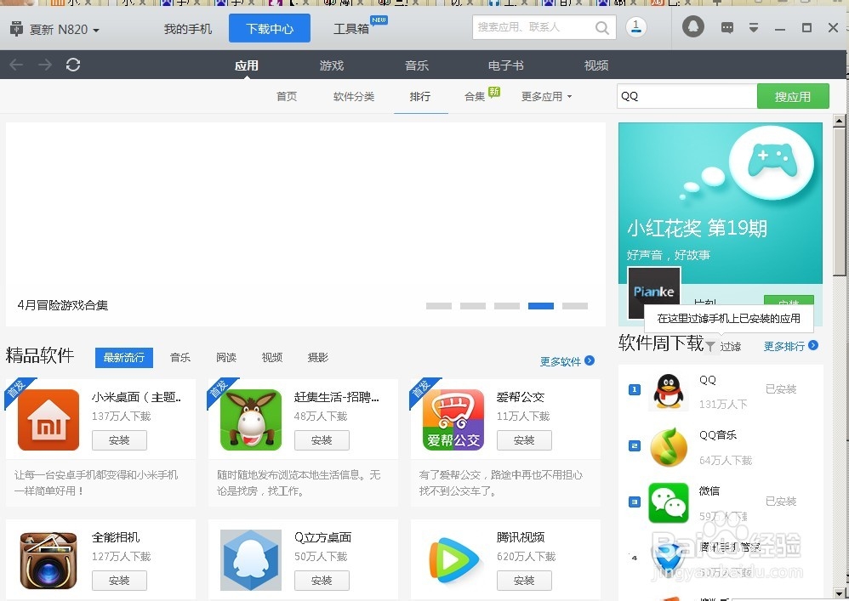849x601 pixels.
Task: Click the app search field containing QQ
Action: (x=687, y=96)
